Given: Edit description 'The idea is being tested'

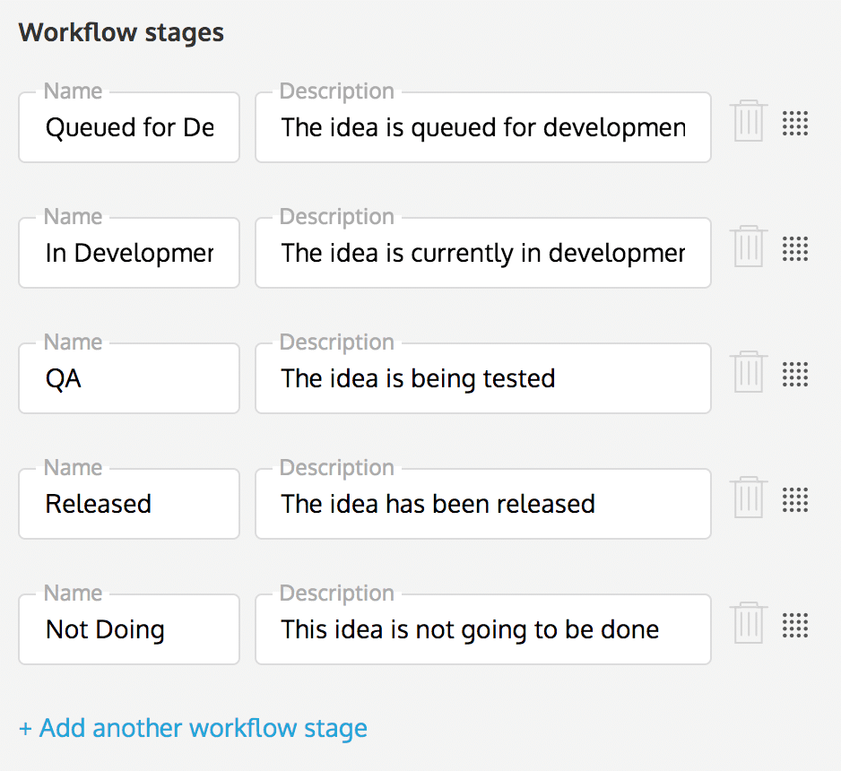Looking at the screenshot, I should (483, 378).
